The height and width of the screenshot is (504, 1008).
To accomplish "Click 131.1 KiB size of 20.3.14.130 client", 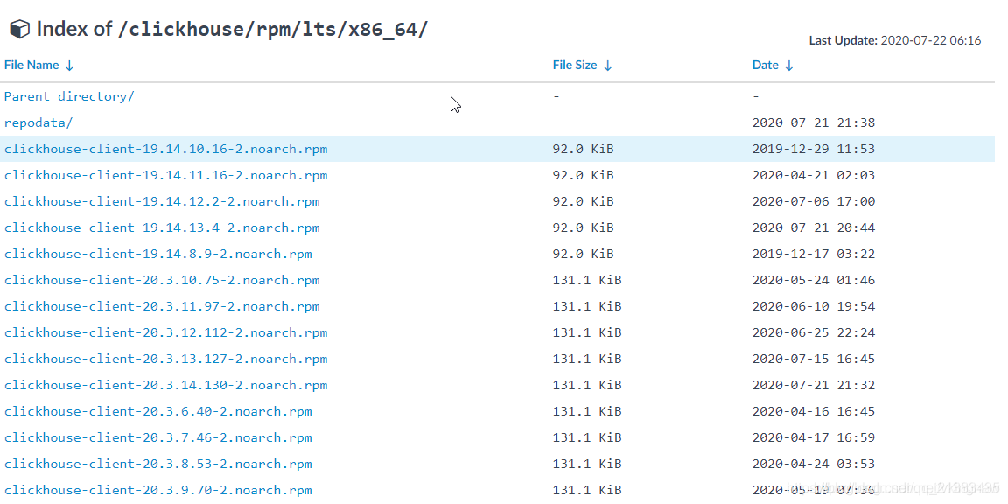I will click(x=587, y=386).
